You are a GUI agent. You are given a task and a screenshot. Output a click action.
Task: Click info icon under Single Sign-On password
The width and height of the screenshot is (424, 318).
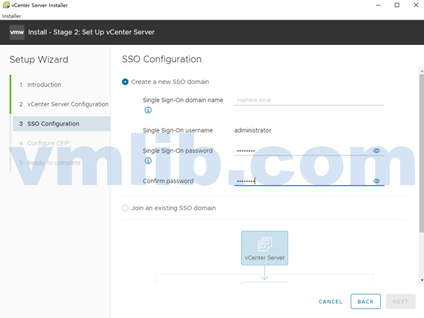pos(148,160)
